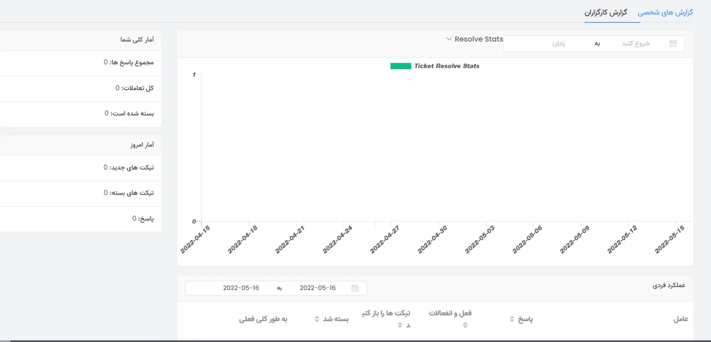Switch to گزارش کارگزاران tab
Viewport: 711px width, 342px height.
606,12
